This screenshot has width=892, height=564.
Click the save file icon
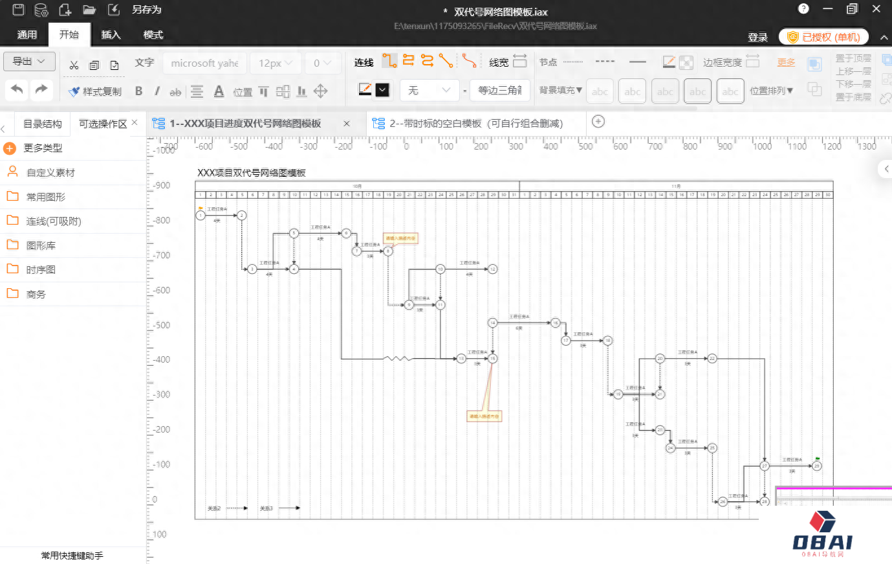(18, 10)
